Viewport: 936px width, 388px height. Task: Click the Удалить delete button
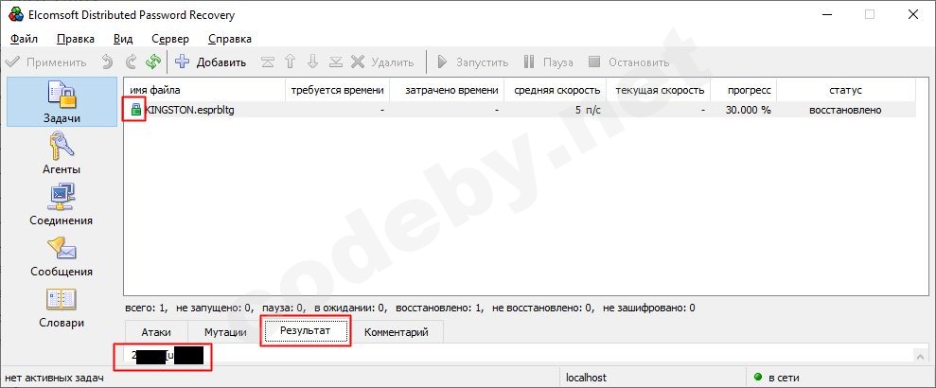point(382,62)
